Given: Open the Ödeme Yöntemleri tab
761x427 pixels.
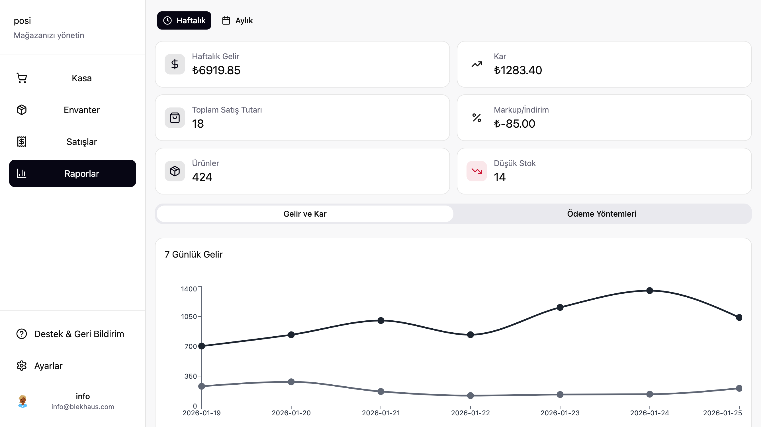Looking at the screenshot, I should [x=602, y=214].
